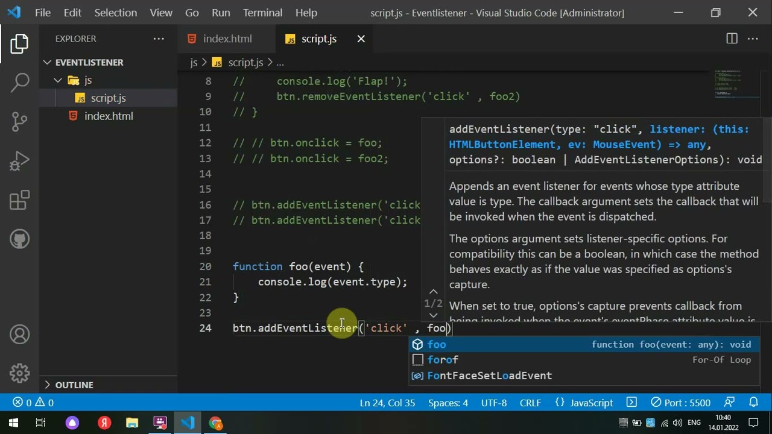Change the JavaScript language mode
The width and height of the screenshot is (772, 434).
[584, 403]
